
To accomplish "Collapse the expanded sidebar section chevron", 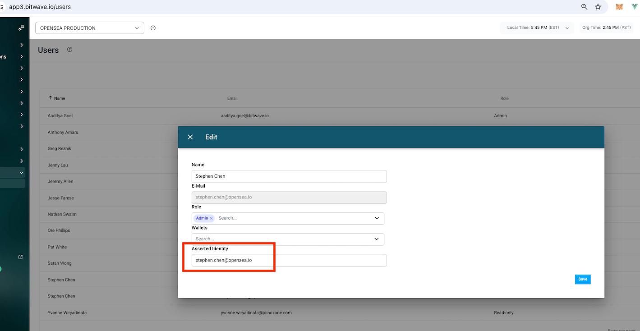I will (x=21, y=172).
